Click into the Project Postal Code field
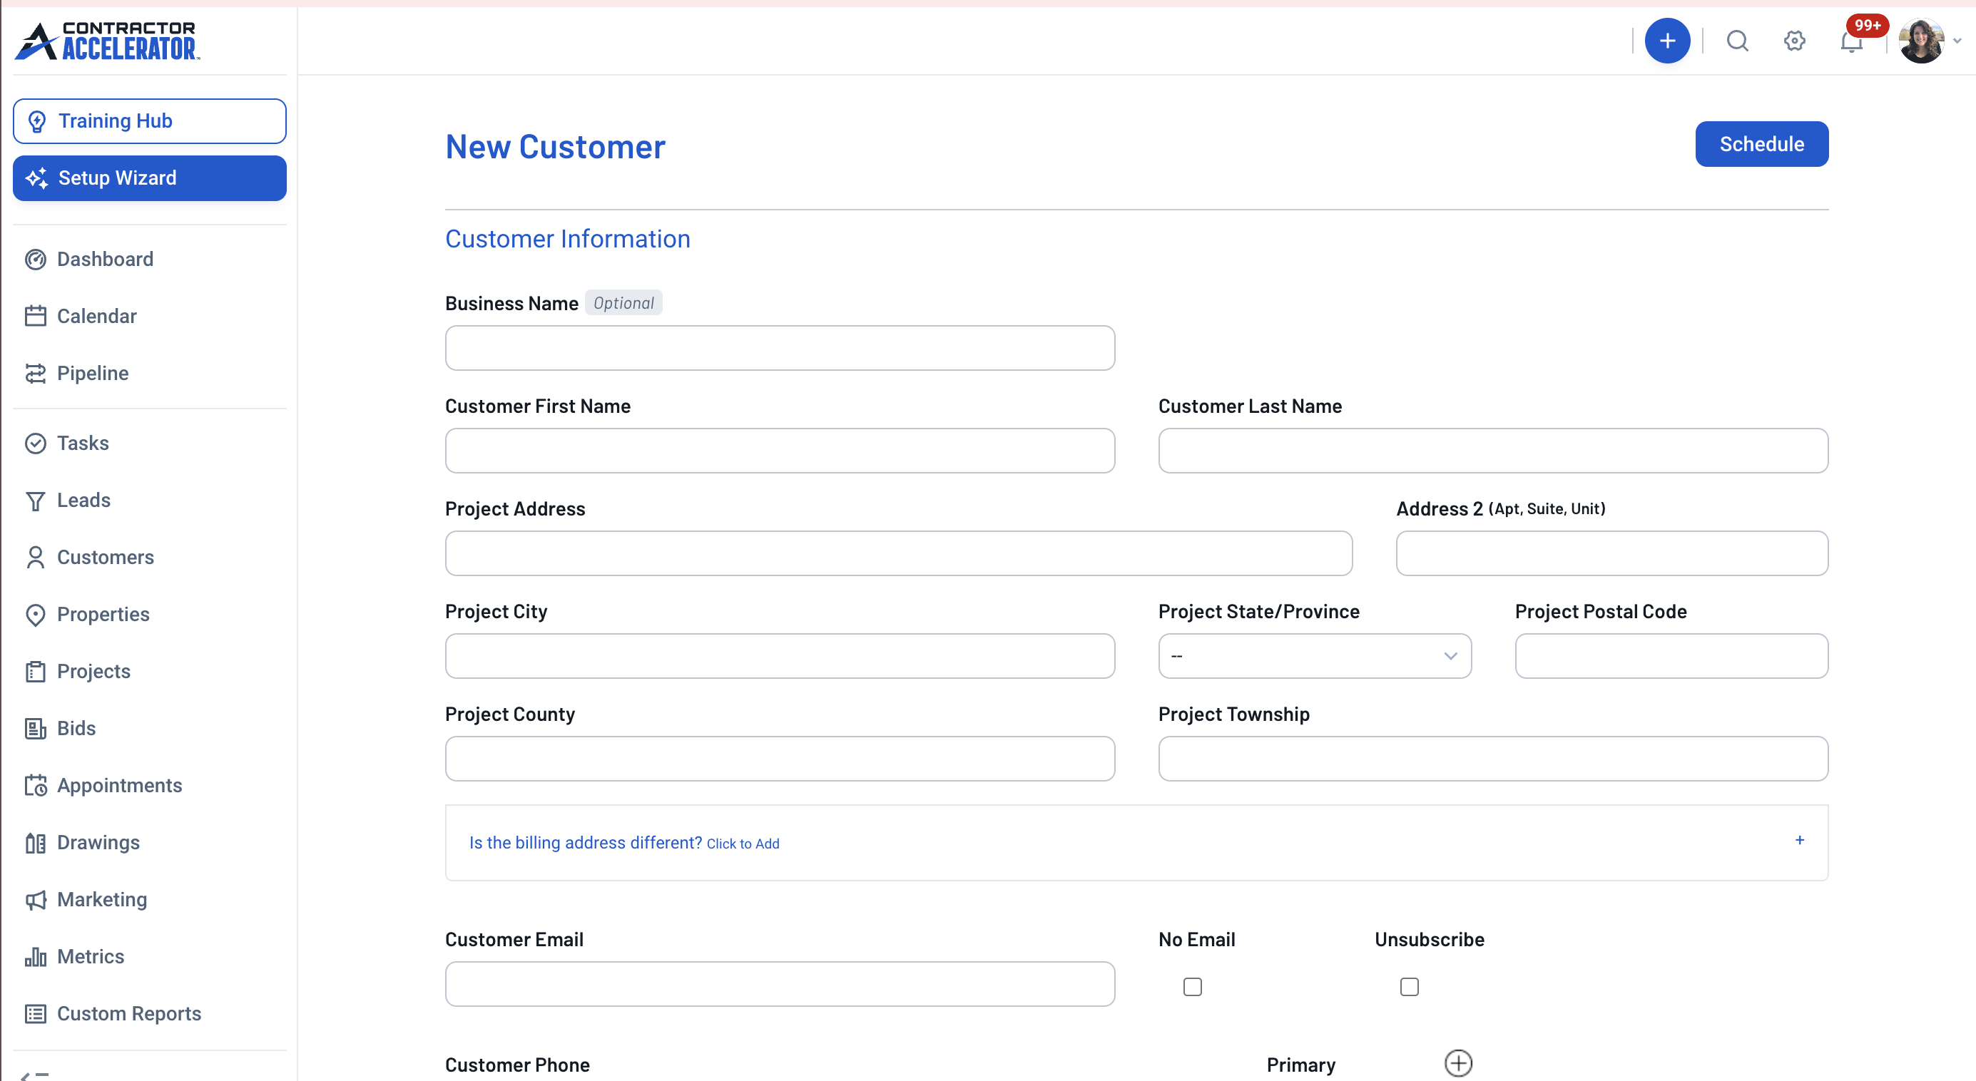 tap(1671, 656)
